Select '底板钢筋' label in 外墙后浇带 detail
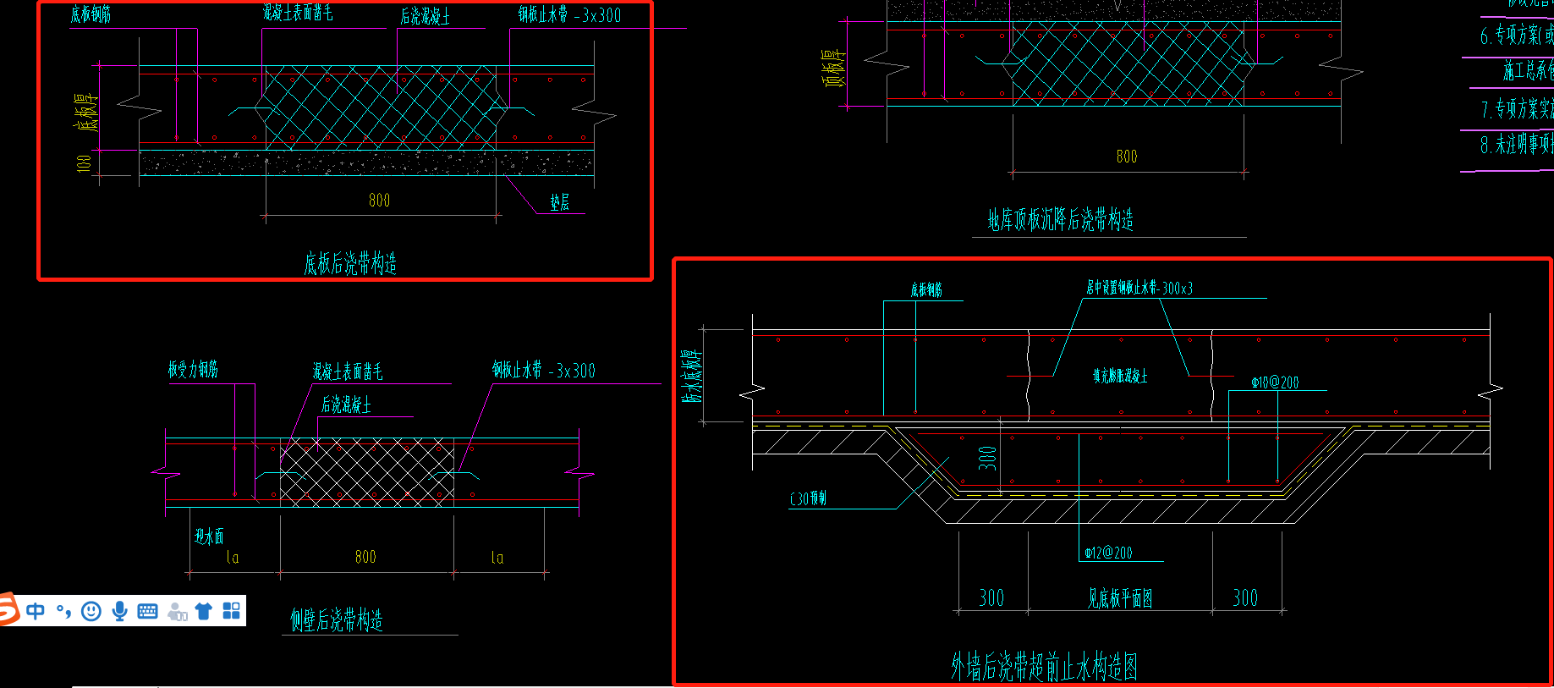The width and height of the screenshot is (1554, 688). click(926, 290)
